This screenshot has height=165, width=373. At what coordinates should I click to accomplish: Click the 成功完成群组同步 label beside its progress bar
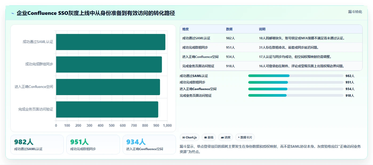[192, 82]
